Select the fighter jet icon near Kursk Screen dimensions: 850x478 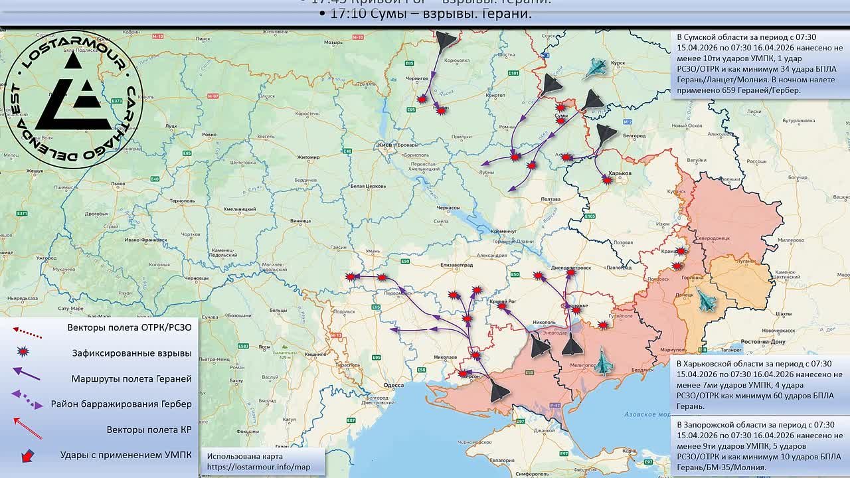[x=595, y=68]
